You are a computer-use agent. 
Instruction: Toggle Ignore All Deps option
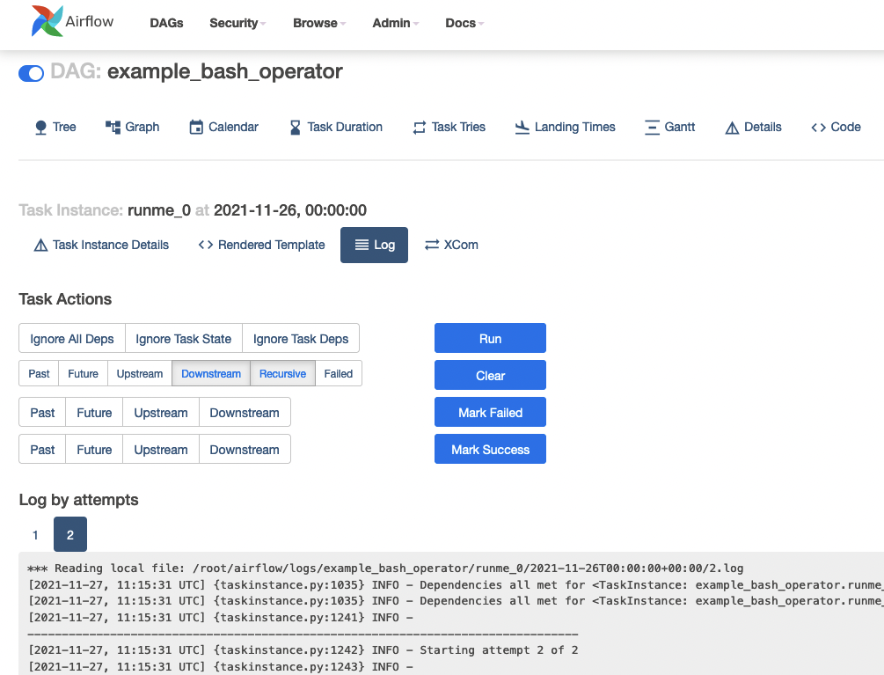pos(71,338)
